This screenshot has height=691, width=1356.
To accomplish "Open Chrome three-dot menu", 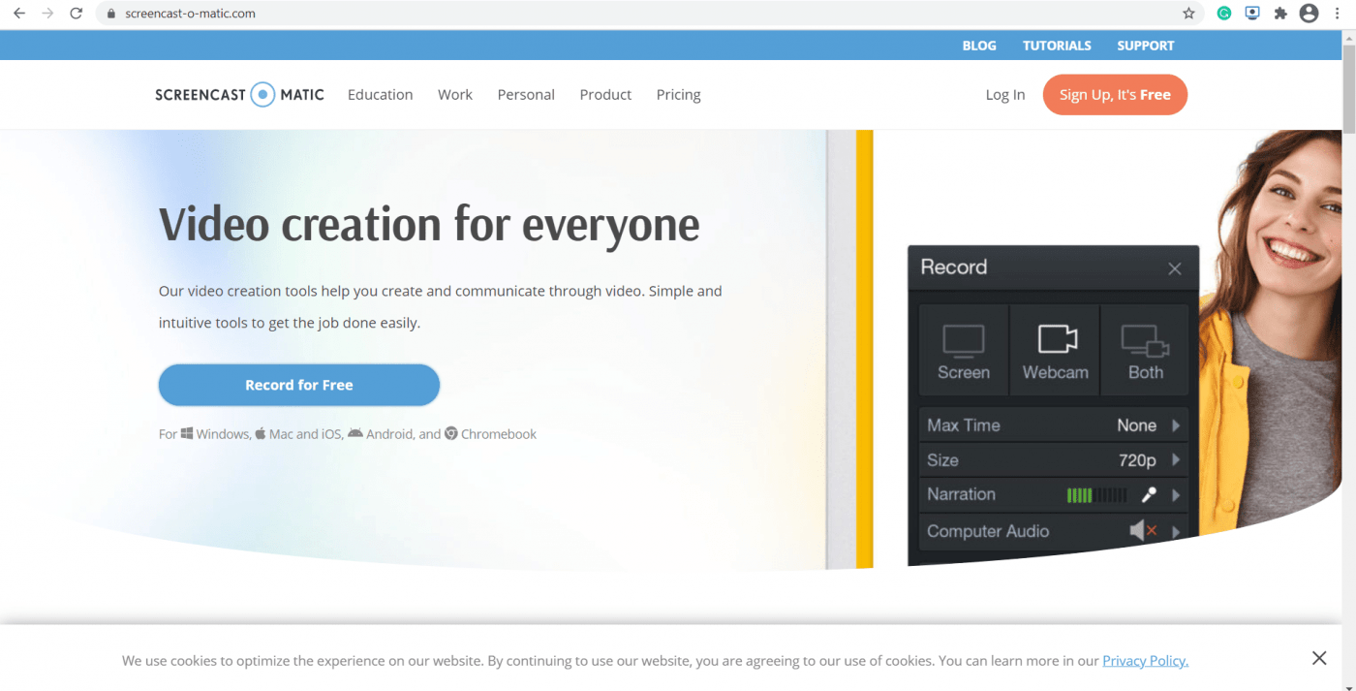I will pyautogui.click(x=1338, y=14).
